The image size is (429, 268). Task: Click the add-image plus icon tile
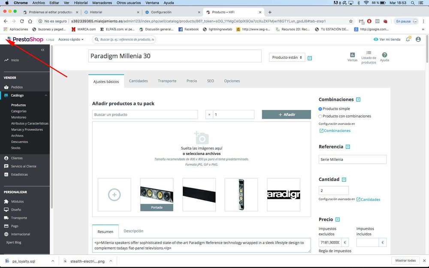tap(115, 195)
